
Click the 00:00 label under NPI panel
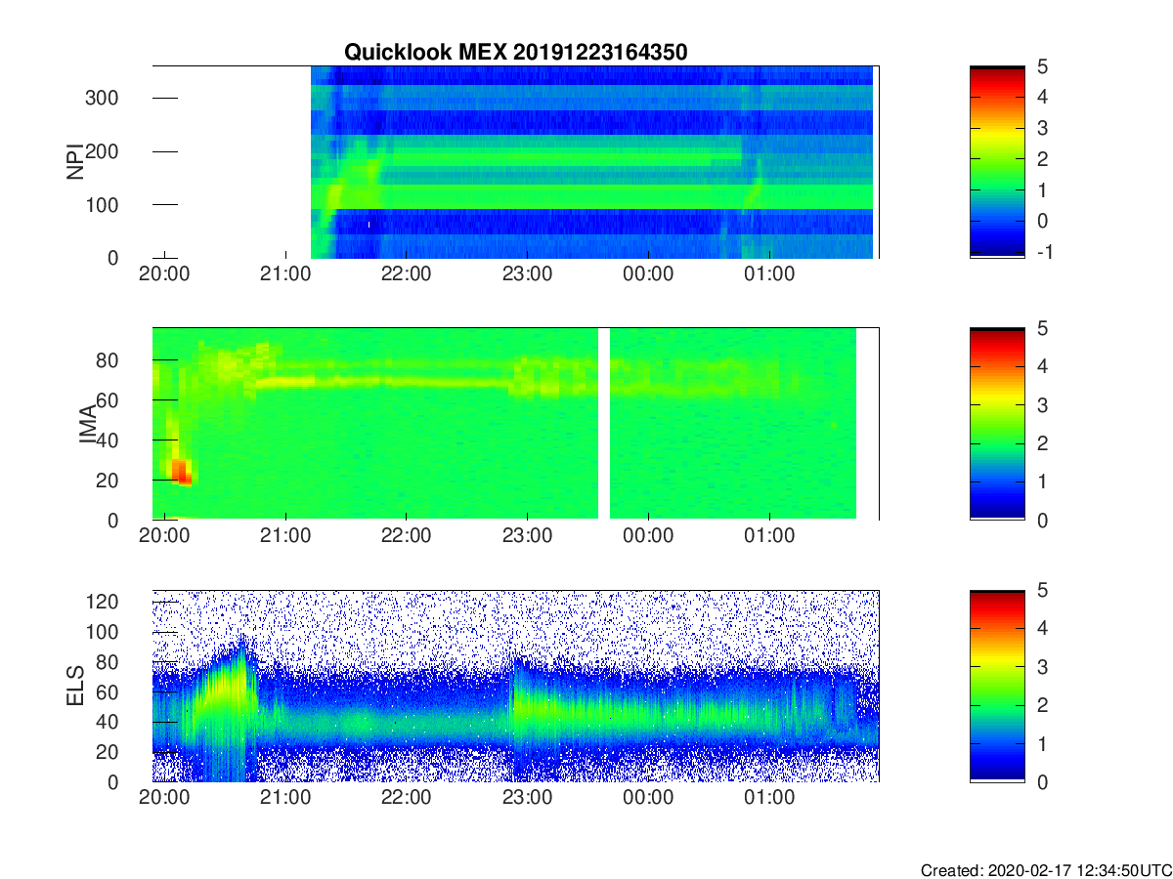coord(649,273)
